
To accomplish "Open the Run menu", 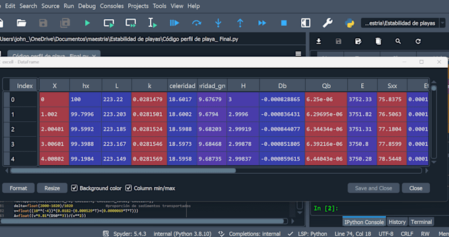I will click(69, 6).
